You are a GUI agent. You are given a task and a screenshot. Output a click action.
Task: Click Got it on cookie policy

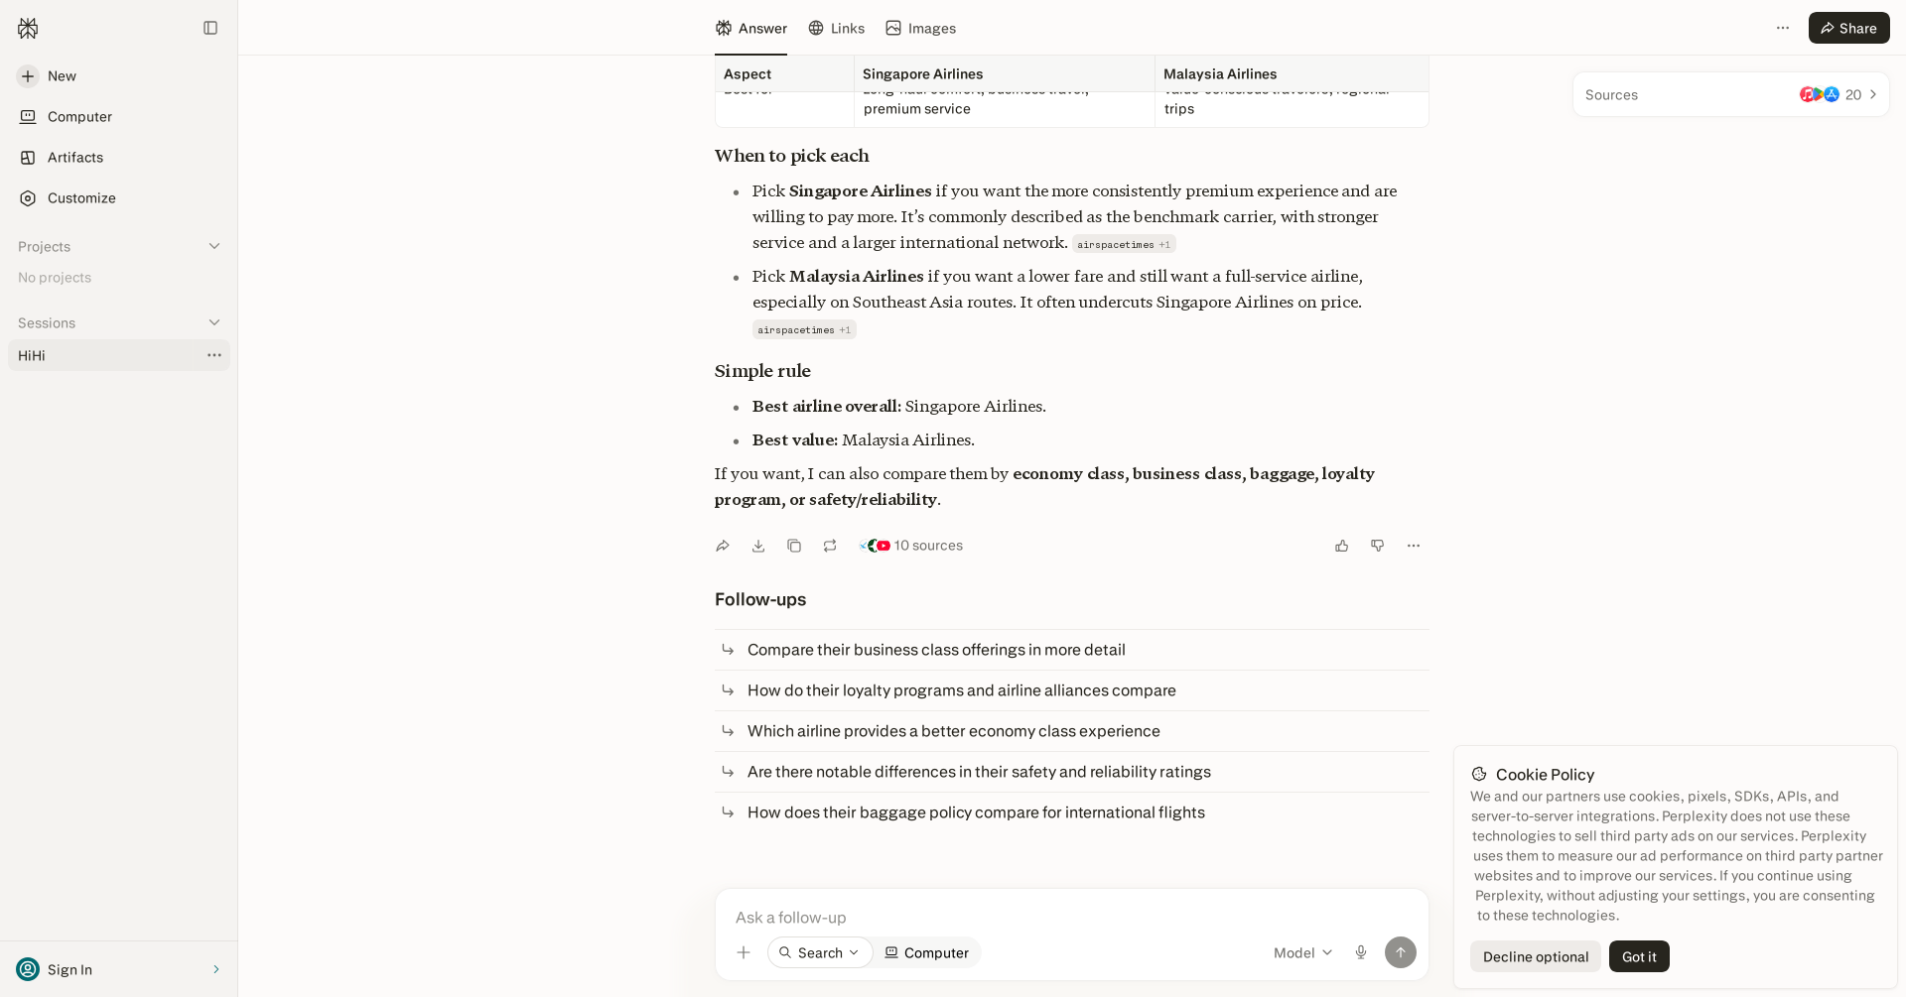click(x=1639, y=956)
